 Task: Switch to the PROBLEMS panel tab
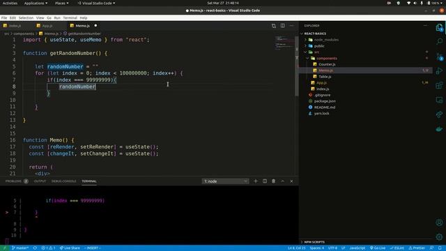pos(13,181)
